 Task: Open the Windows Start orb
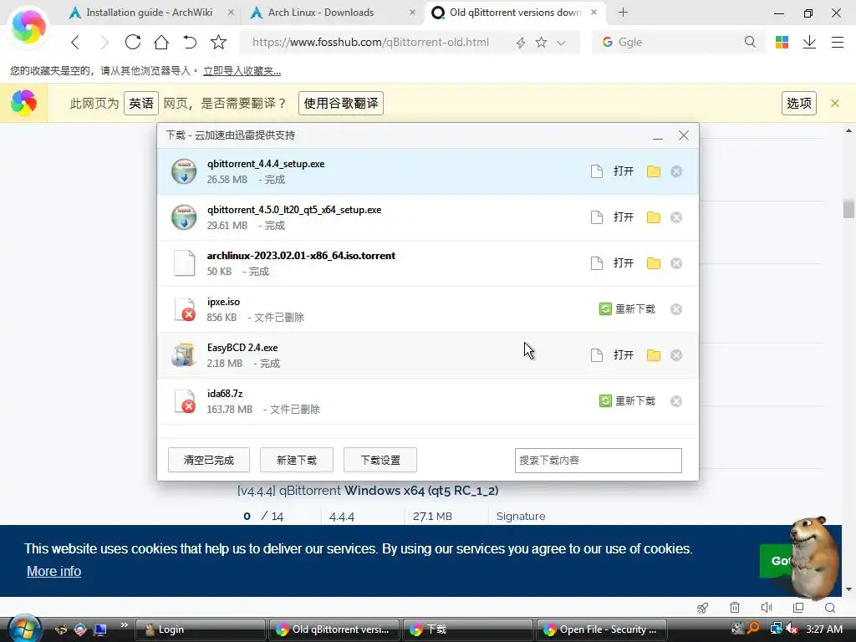24,629
